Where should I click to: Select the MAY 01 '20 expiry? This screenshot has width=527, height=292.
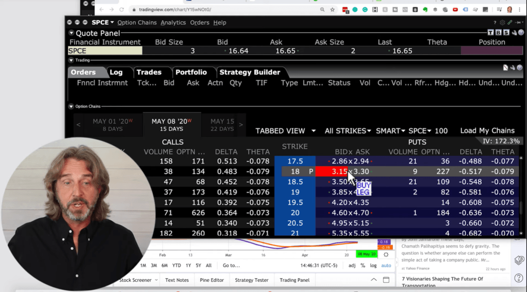[x=113, y=125]
